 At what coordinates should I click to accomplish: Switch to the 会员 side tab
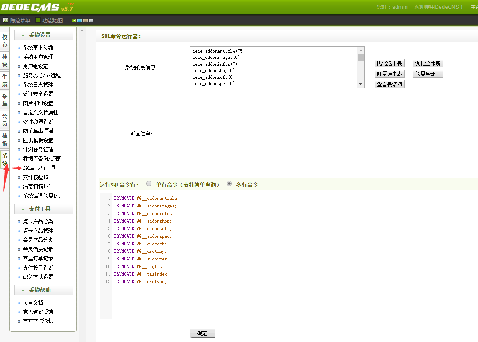tap(5, 119)
